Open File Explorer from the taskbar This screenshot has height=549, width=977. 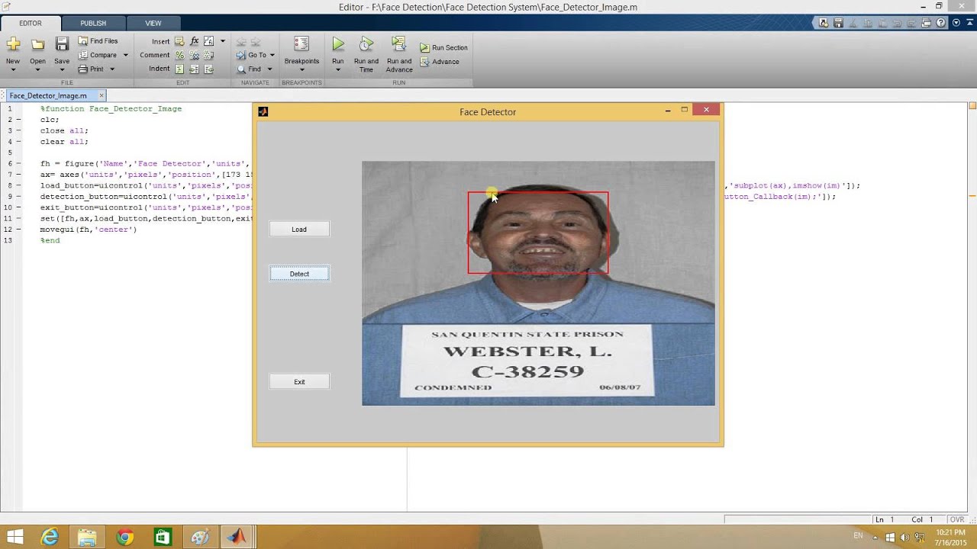pos(87,537)
